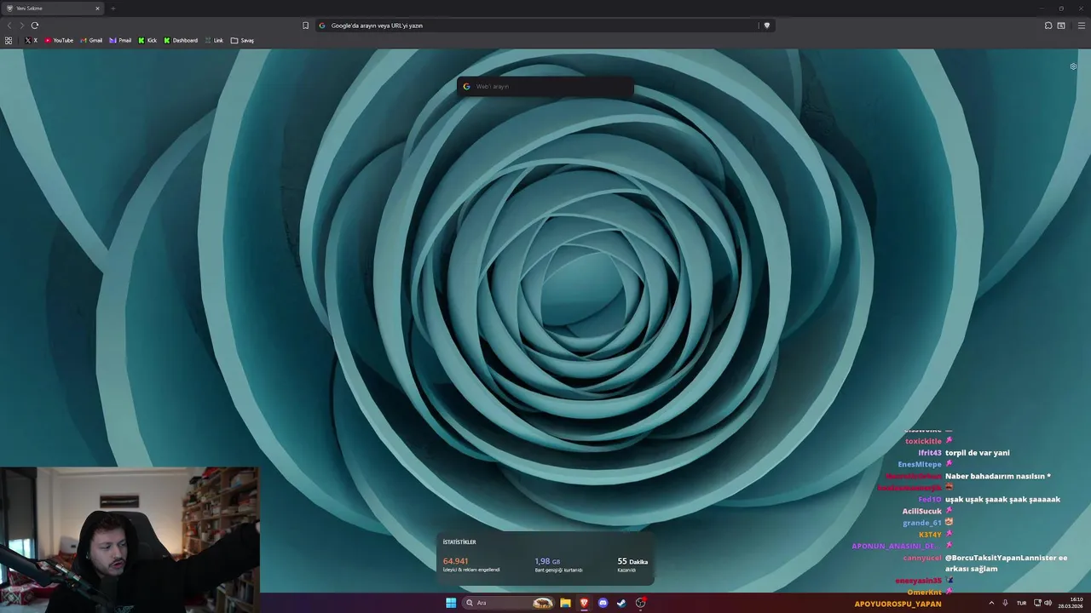Close the Yeni Sekme tab

click(97, 9)
